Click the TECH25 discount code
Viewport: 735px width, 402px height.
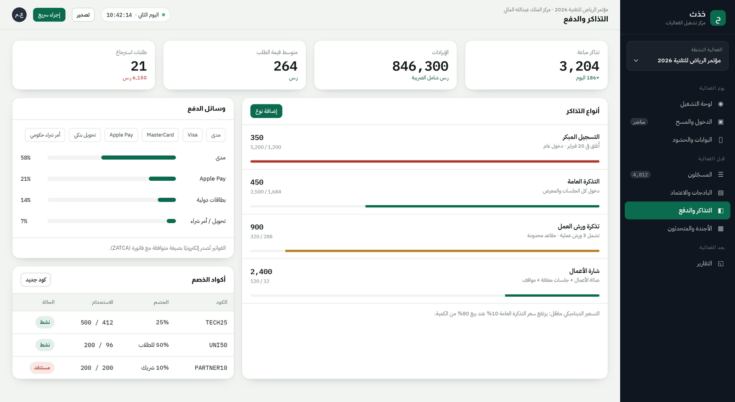click(216, 322)
